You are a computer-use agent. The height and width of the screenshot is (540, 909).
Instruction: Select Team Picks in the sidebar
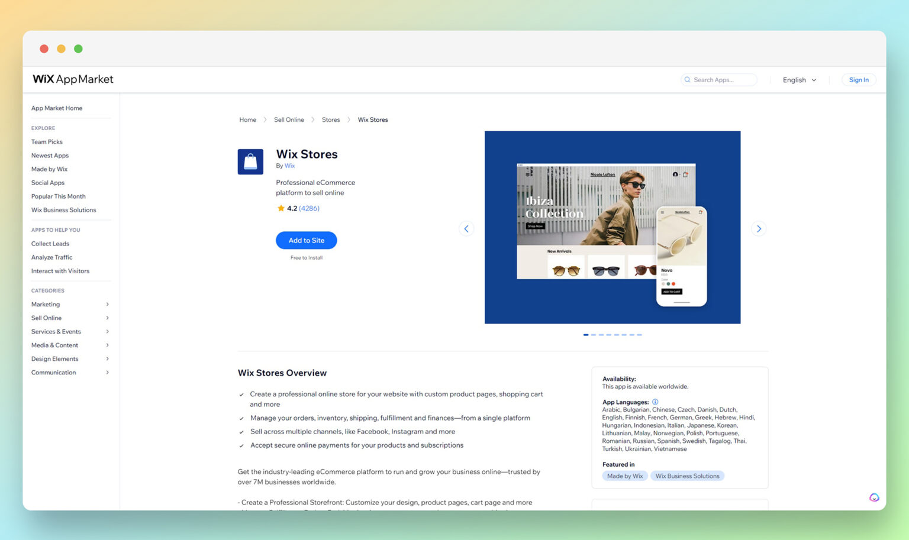[x=47, y=141]
